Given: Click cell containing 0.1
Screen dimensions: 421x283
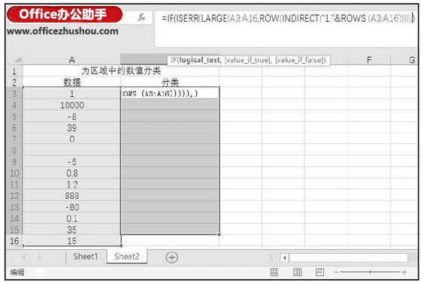Looking at the screenshot, I should click(x=71, y=218).
